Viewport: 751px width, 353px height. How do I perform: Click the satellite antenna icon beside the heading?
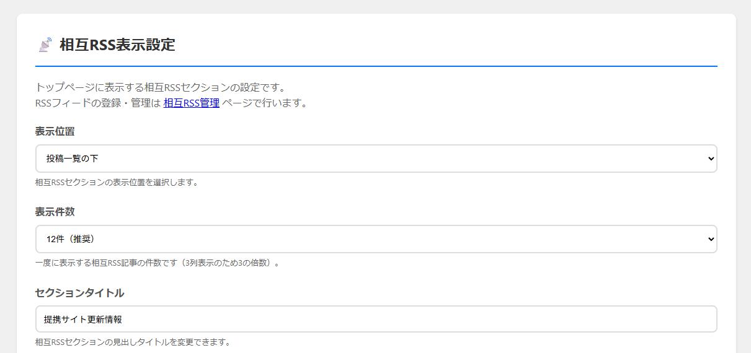pyautogui.click(x=45, y=45)
